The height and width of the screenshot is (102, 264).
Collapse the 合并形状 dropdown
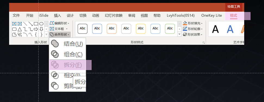(60, 34)
